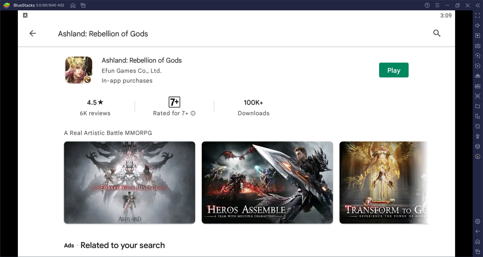This screenshot has width=483, height=257.
Task: Open the eco mode gauge icon in the sidebar
Action: coord(478,156)
